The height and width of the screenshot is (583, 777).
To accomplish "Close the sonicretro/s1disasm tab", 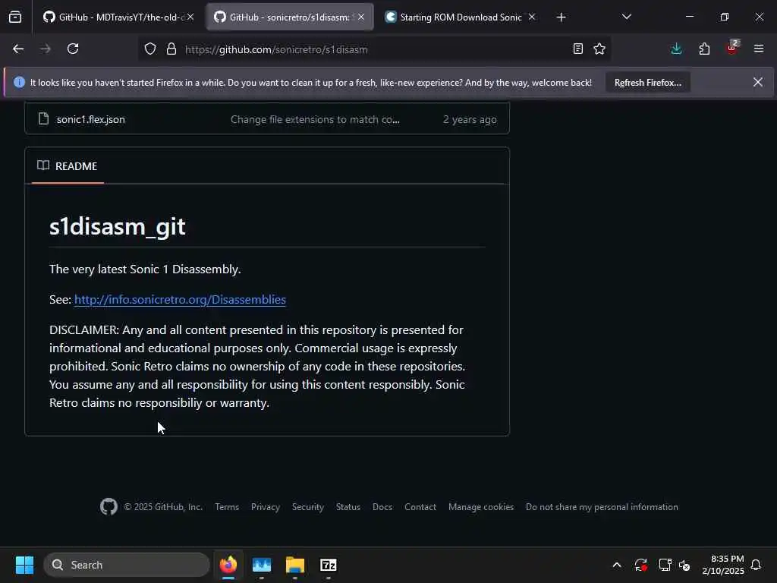I will (x=361, y=17).
